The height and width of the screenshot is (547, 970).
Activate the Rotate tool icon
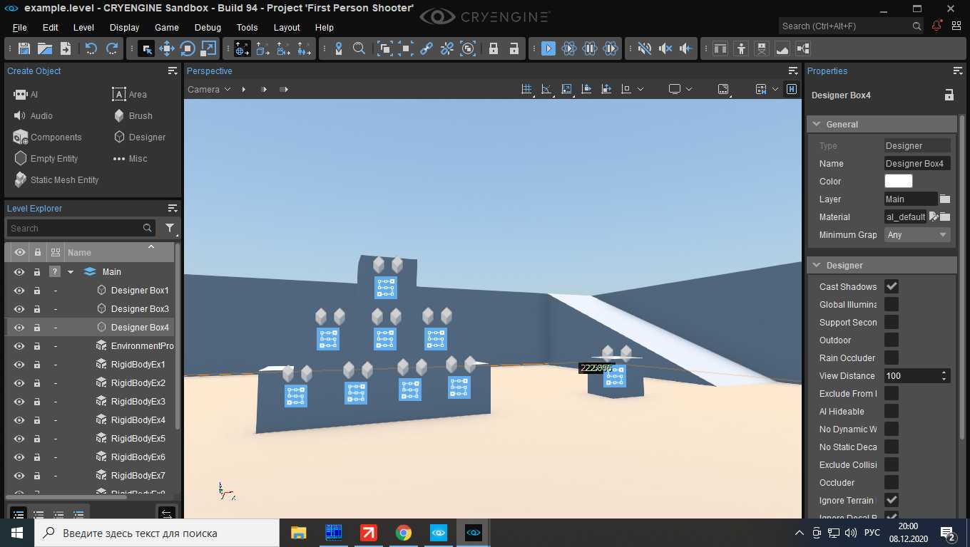[x=188, y=48]
